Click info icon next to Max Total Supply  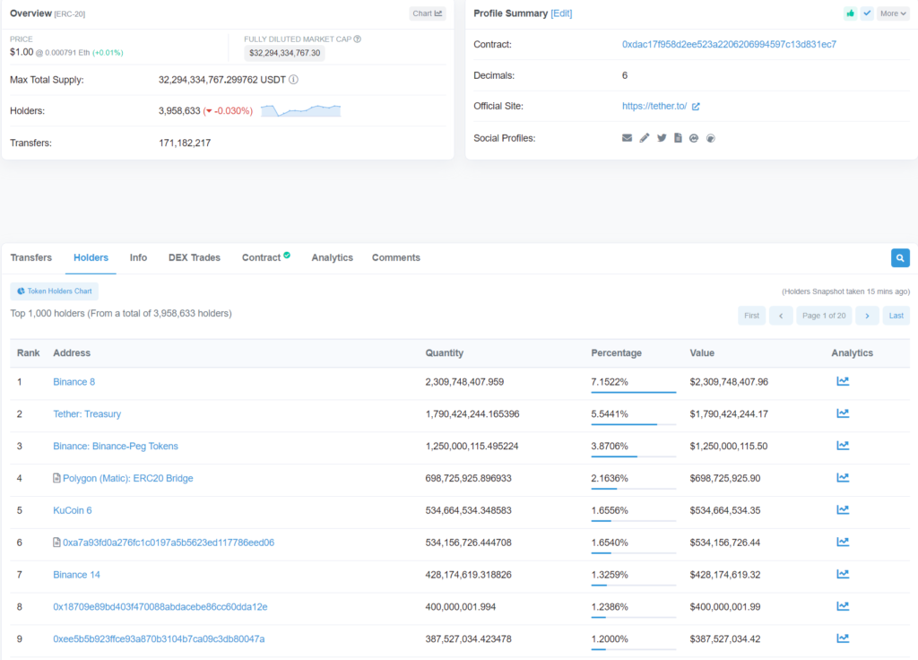click(293, 80)
